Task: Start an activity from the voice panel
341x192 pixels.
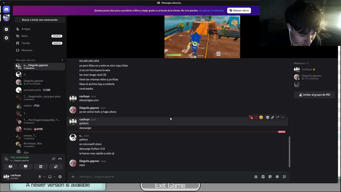Action: (41, 166)
